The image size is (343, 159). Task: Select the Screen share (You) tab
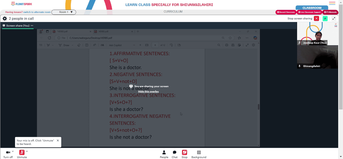pyautogui.click(x=18, y=26)
